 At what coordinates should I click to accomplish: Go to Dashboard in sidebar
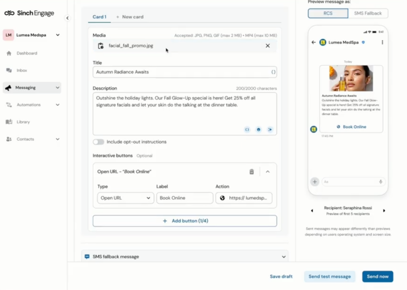pos(27,53)
